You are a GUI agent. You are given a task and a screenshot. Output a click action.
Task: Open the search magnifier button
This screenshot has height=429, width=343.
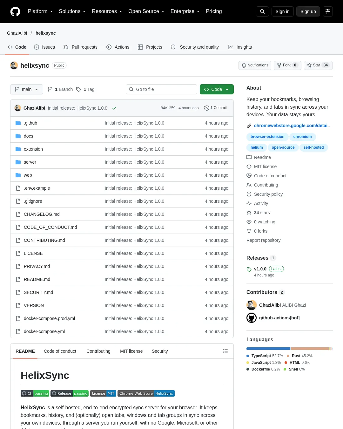pos(262,11)
